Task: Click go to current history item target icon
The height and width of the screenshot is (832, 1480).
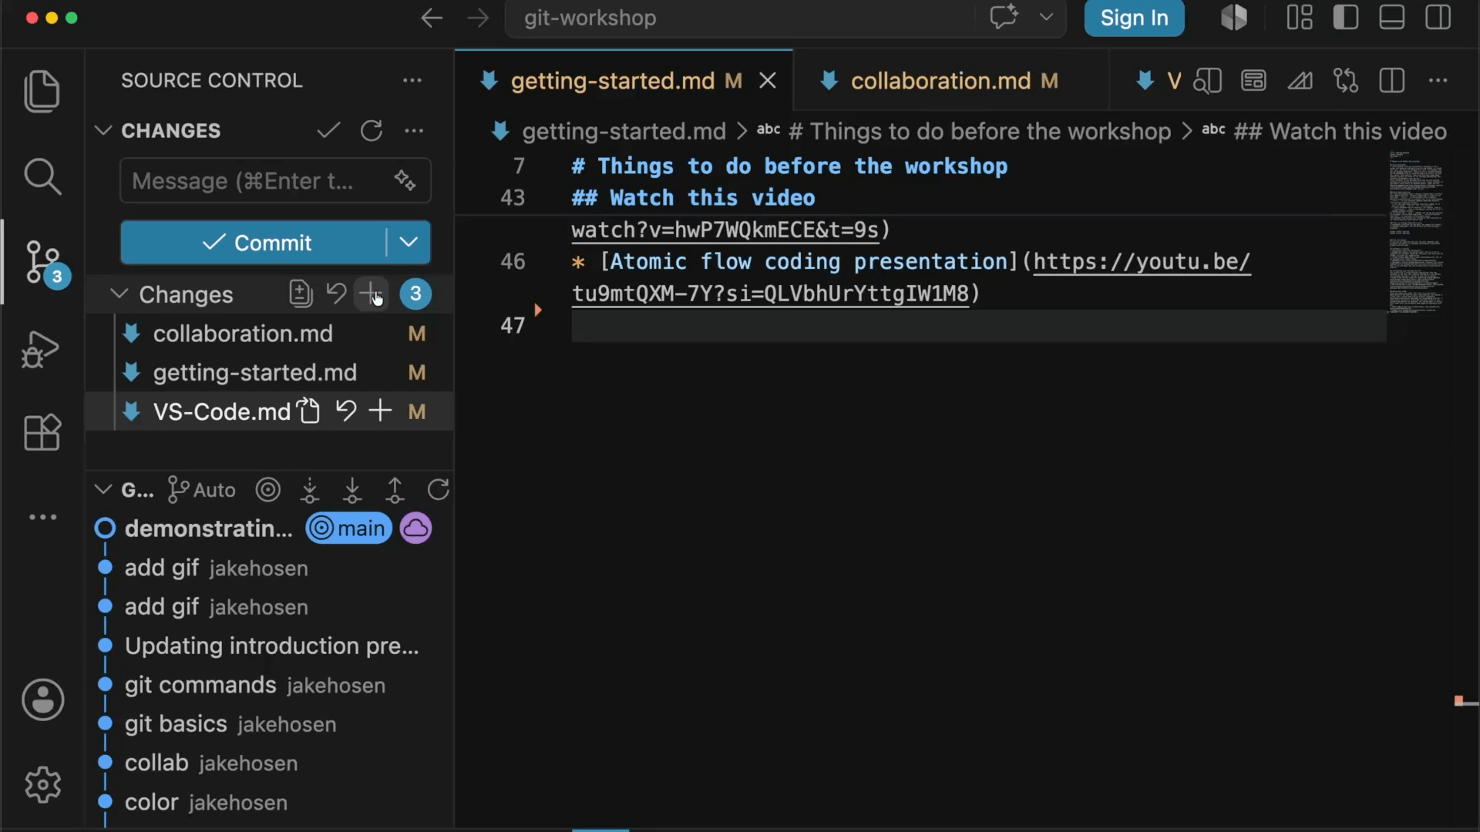Action: [268, 489]
